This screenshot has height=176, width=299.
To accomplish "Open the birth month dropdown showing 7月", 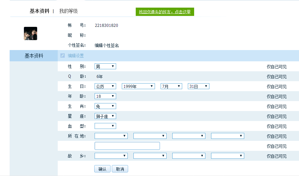I will tap(171, 86).
